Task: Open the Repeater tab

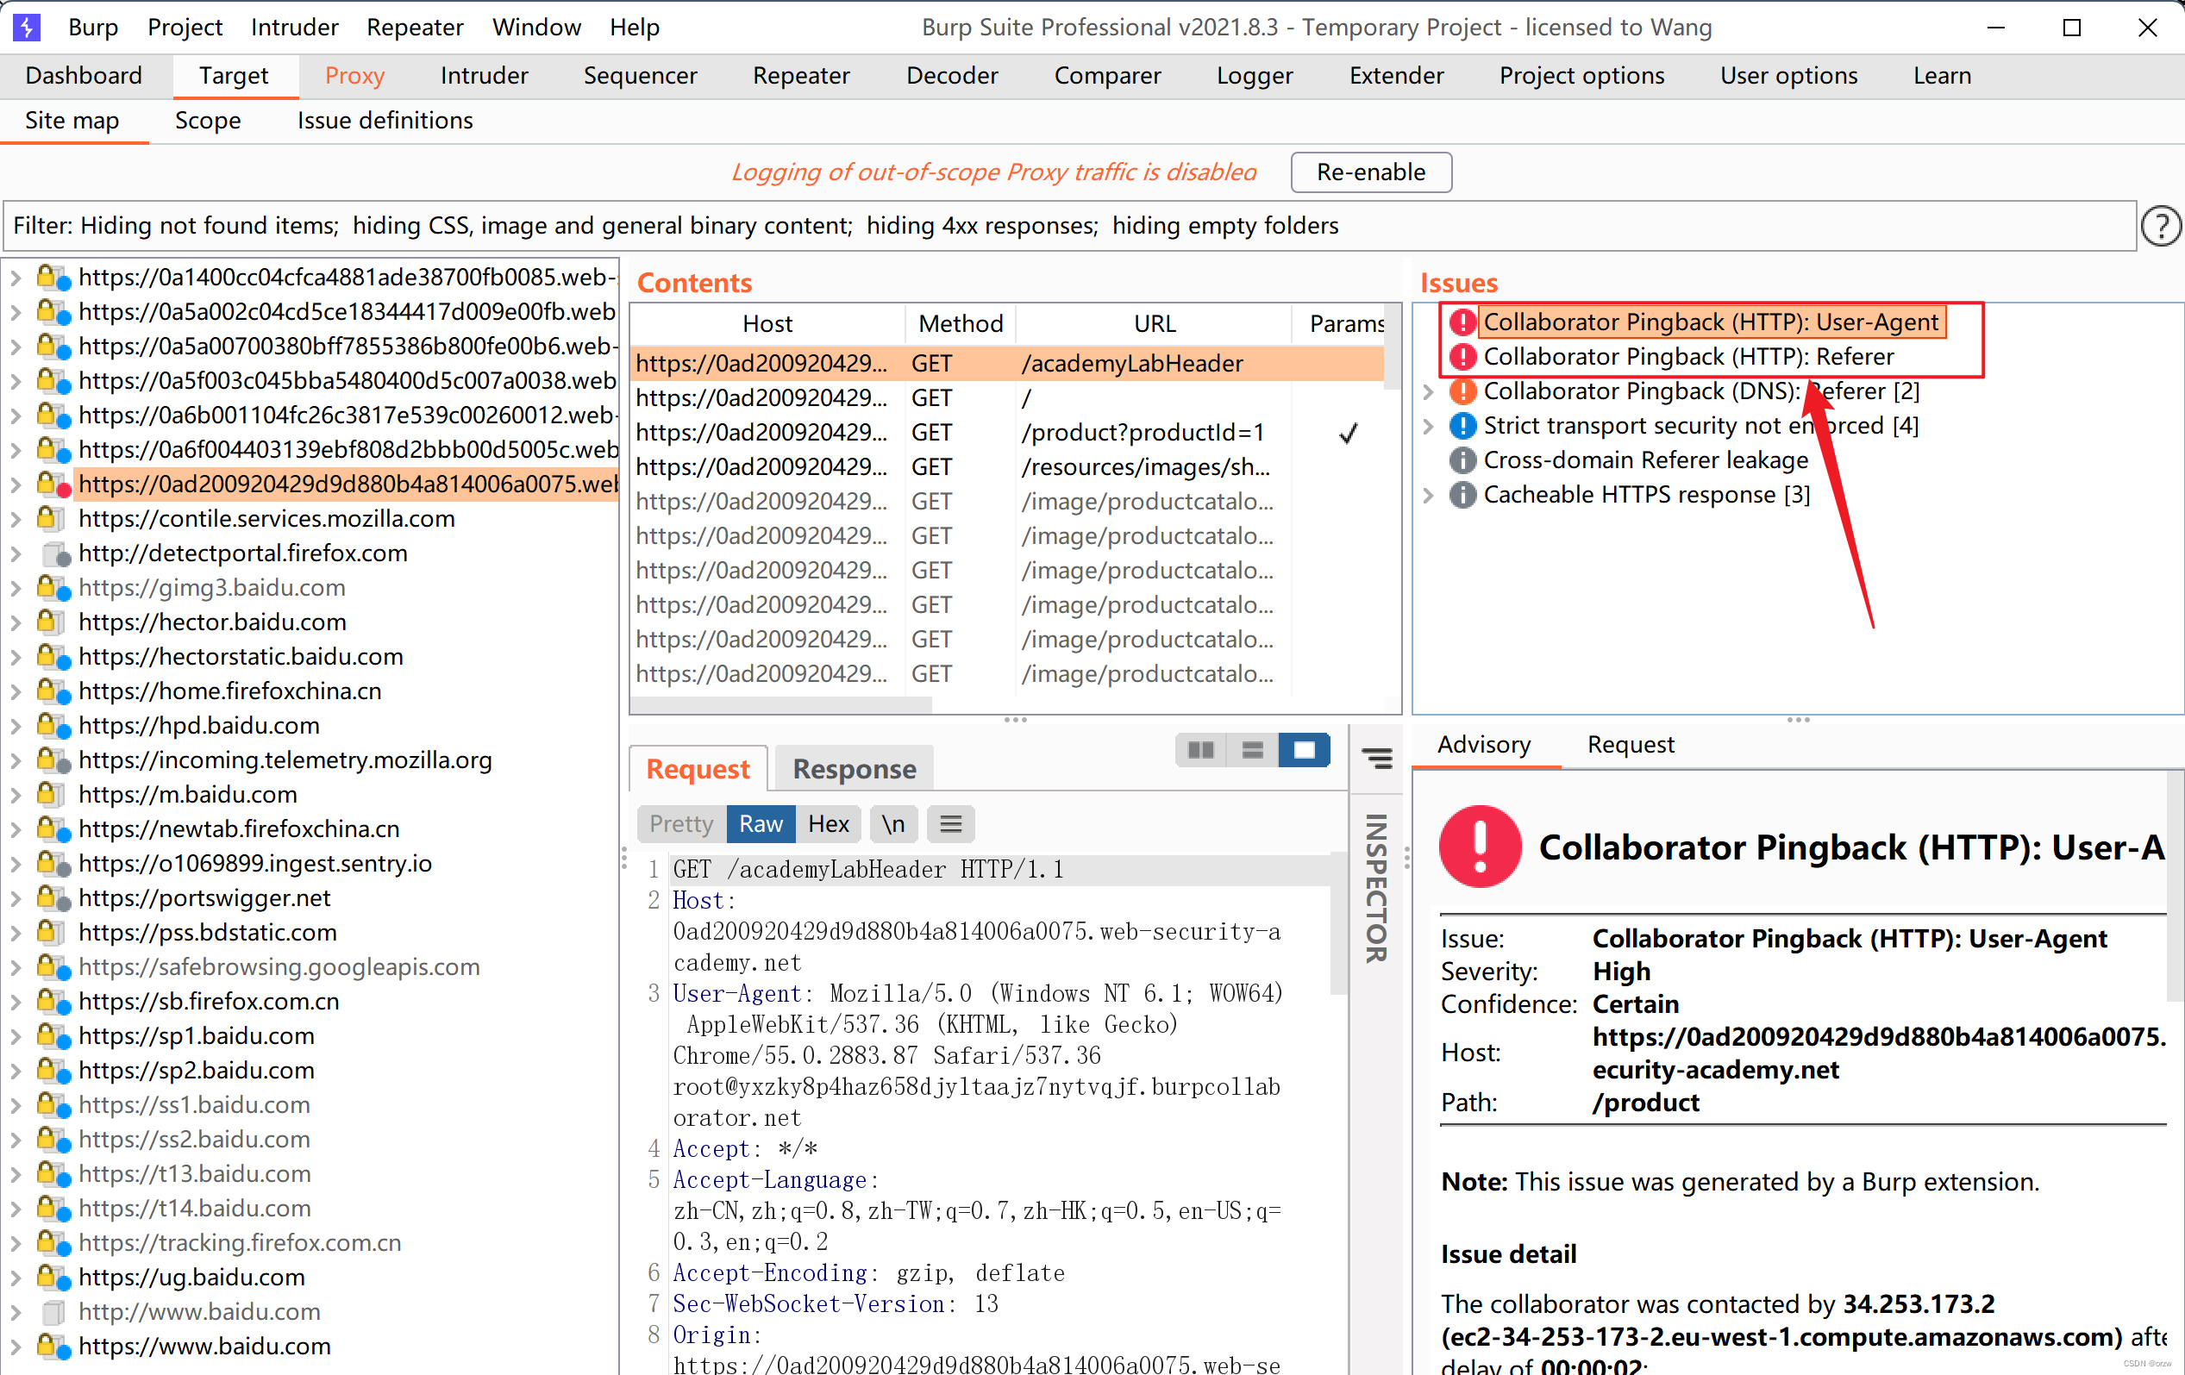Action: pos(800,75)
